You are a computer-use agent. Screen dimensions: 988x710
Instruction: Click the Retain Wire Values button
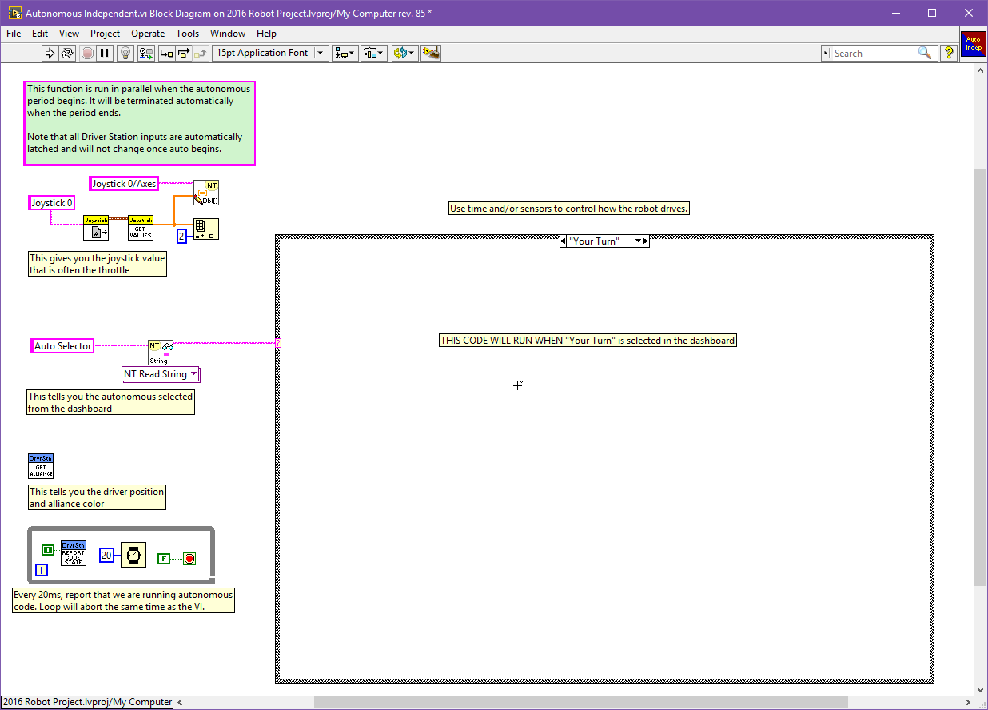pyautogui.click(x=145, y=53)
